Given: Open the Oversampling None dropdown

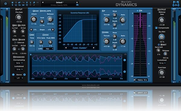Looking at the screenshot, I should point(19,63).
